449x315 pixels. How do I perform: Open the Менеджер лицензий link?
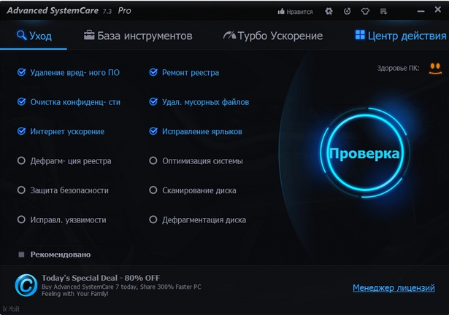[394, 288]
